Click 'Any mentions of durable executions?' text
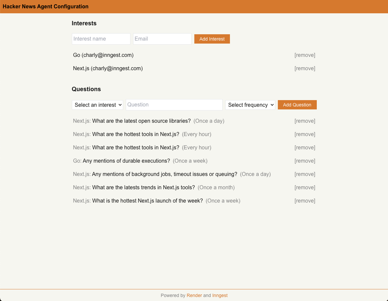This screenshot has width=388, height=301. click(126, 161)
